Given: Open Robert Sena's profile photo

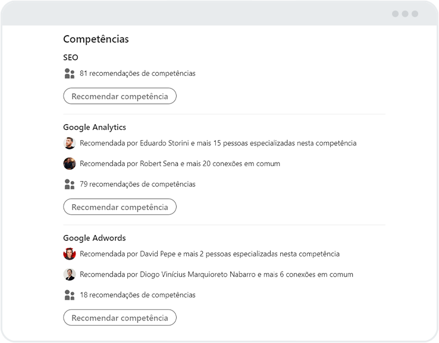Looking at the screenshot, I should point(70,164).
